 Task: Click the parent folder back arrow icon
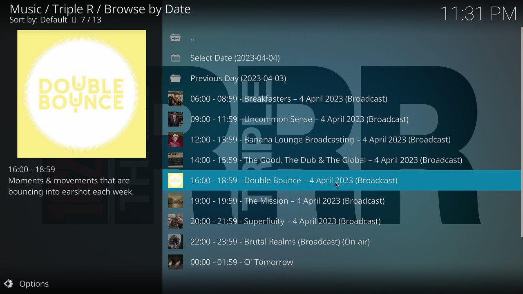click(175, 38)
